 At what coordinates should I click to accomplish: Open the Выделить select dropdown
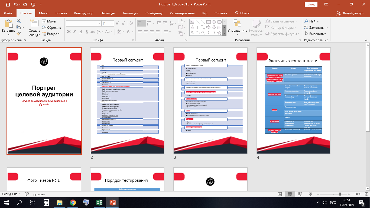pyautogui.click(x=316, y=34)
